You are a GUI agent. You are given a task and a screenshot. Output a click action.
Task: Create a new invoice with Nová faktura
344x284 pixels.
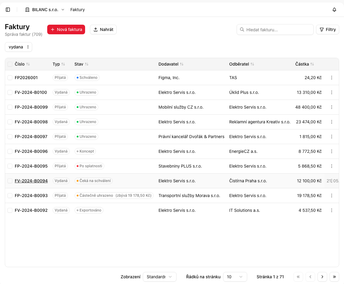(66, 29)
